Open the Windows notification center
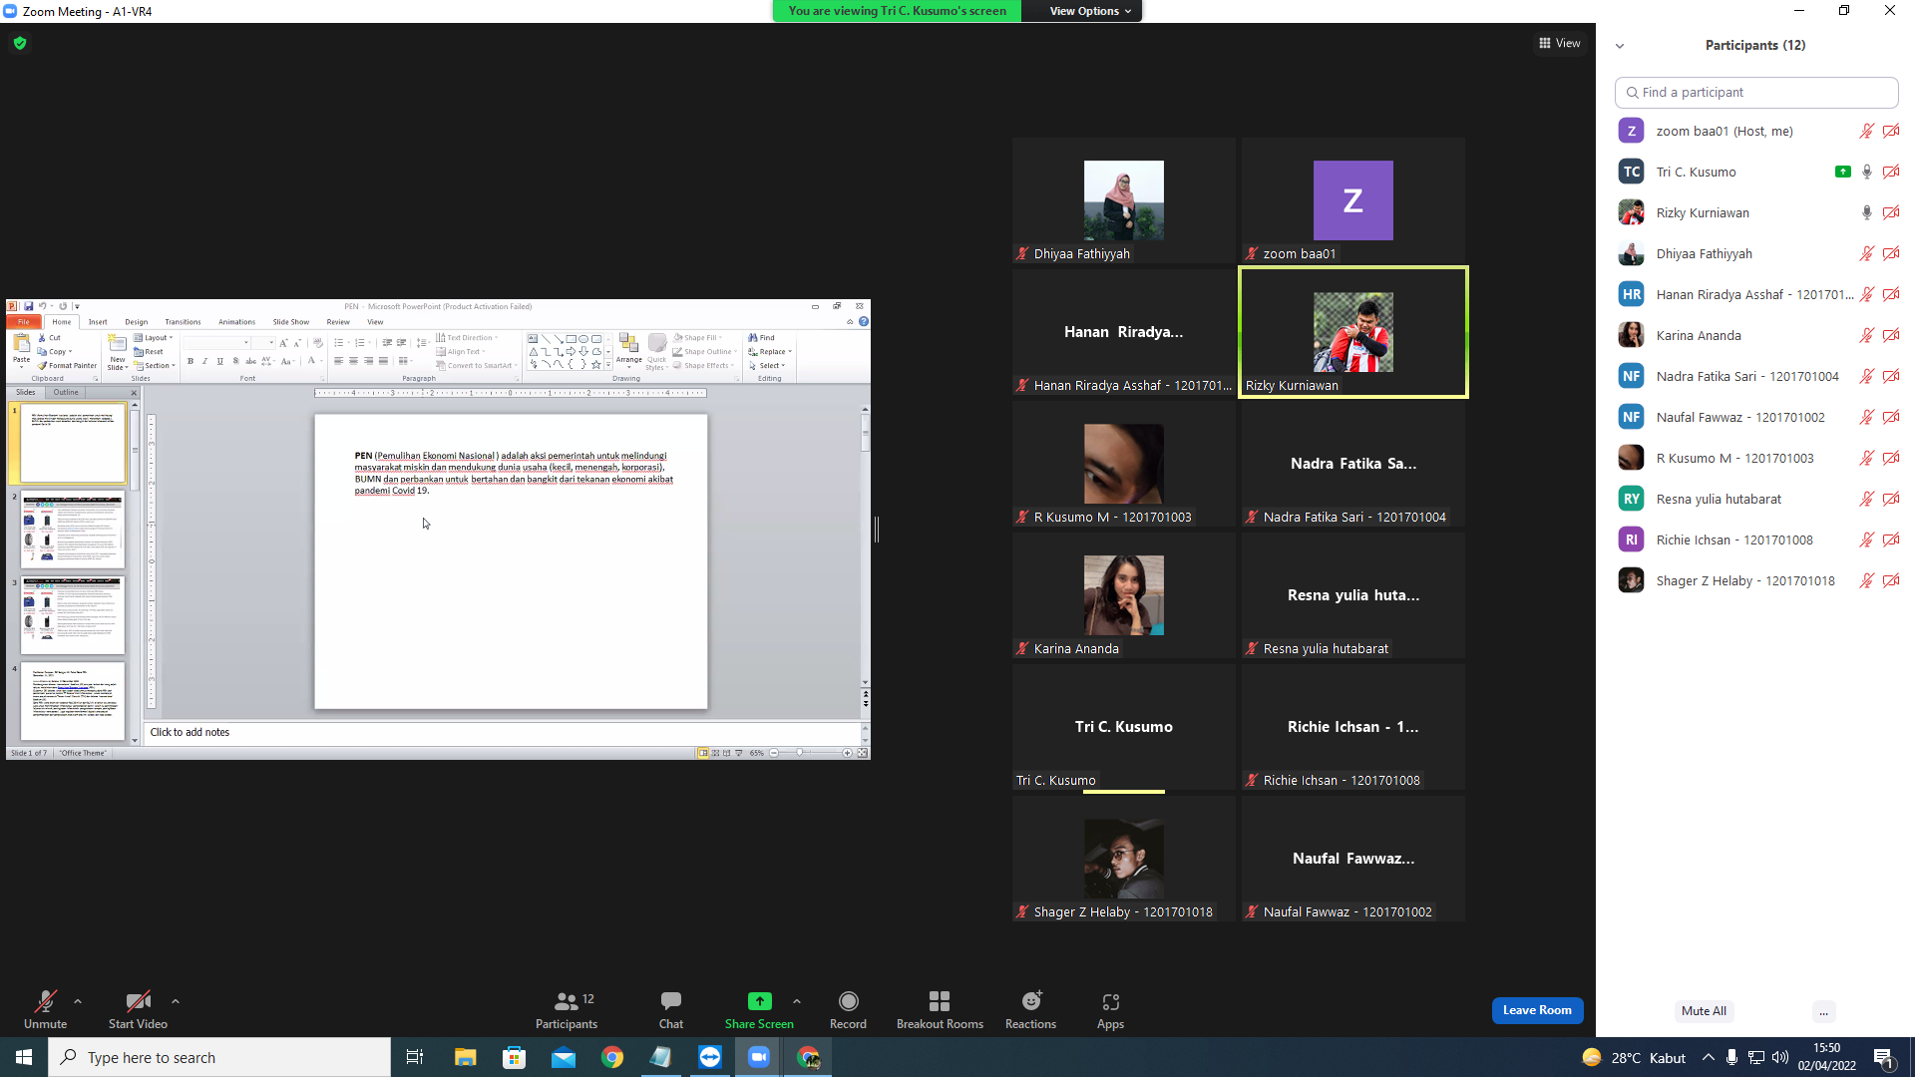1915x1077 pixels. pyautogui.click(x=1884, y=1057)
